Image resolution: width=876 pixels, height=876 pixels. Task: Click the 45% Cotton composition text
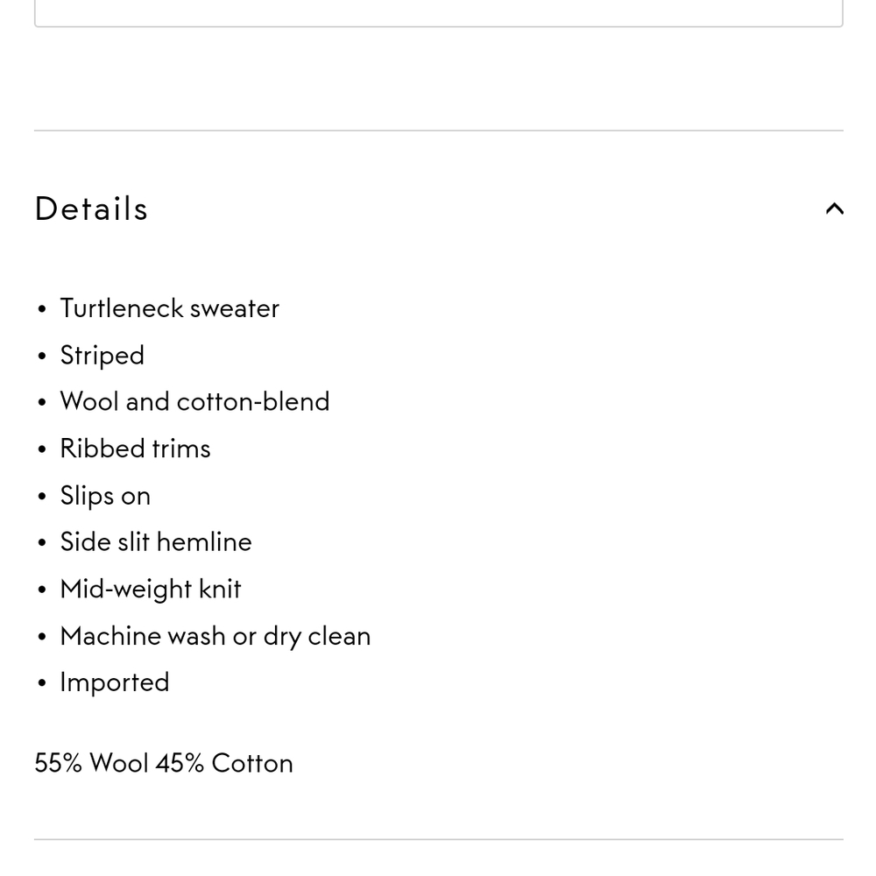tap(224, 763)
